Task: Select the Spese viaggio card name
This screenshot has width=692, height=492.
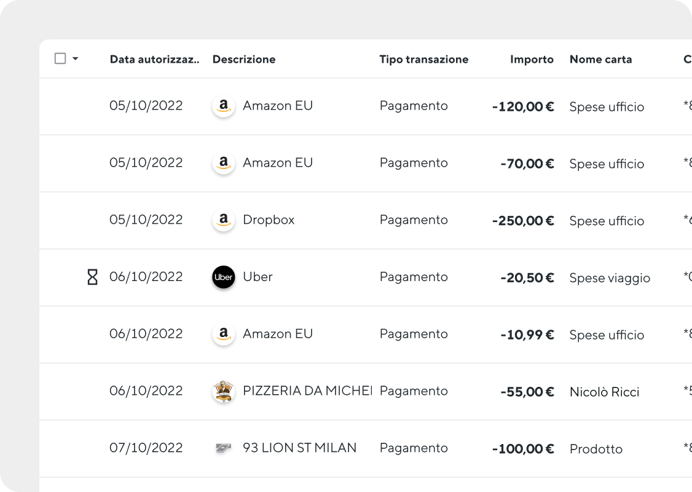Action: coord(610,278)
